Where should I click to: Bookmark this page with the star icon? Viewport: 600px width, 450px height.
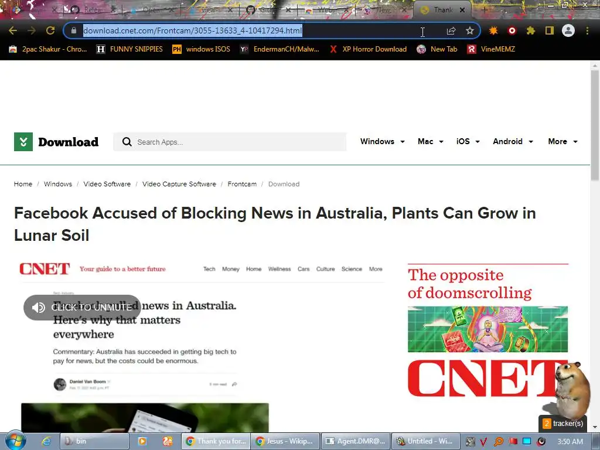(470, 30)
